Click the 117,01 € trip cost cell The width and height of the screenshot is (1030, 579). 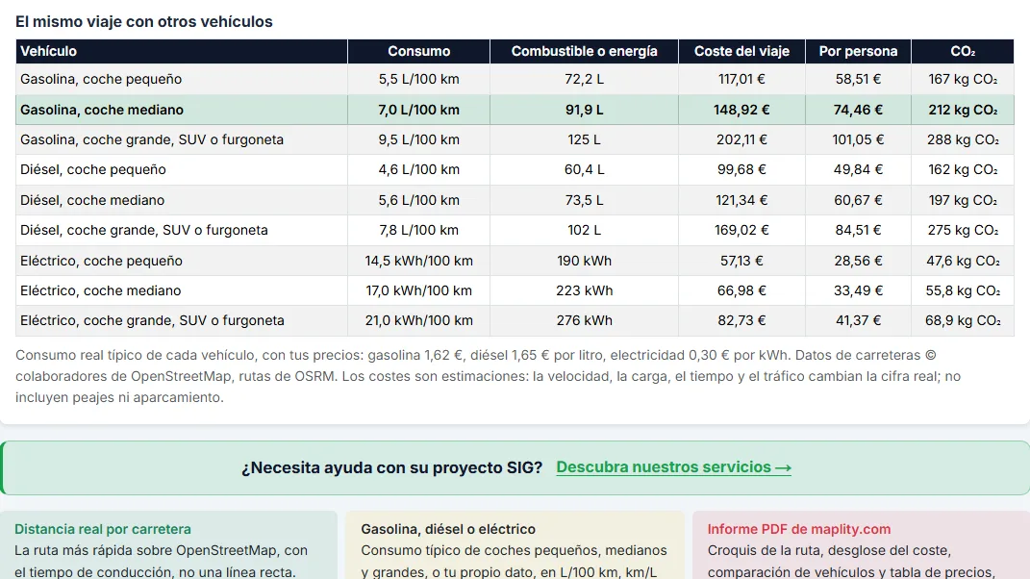coord(741,80)
